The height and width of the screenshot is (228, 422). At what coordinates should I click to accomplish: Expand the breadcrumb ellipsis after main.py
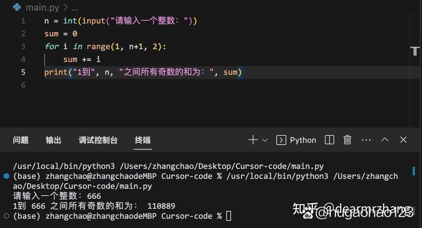(74, 7)
